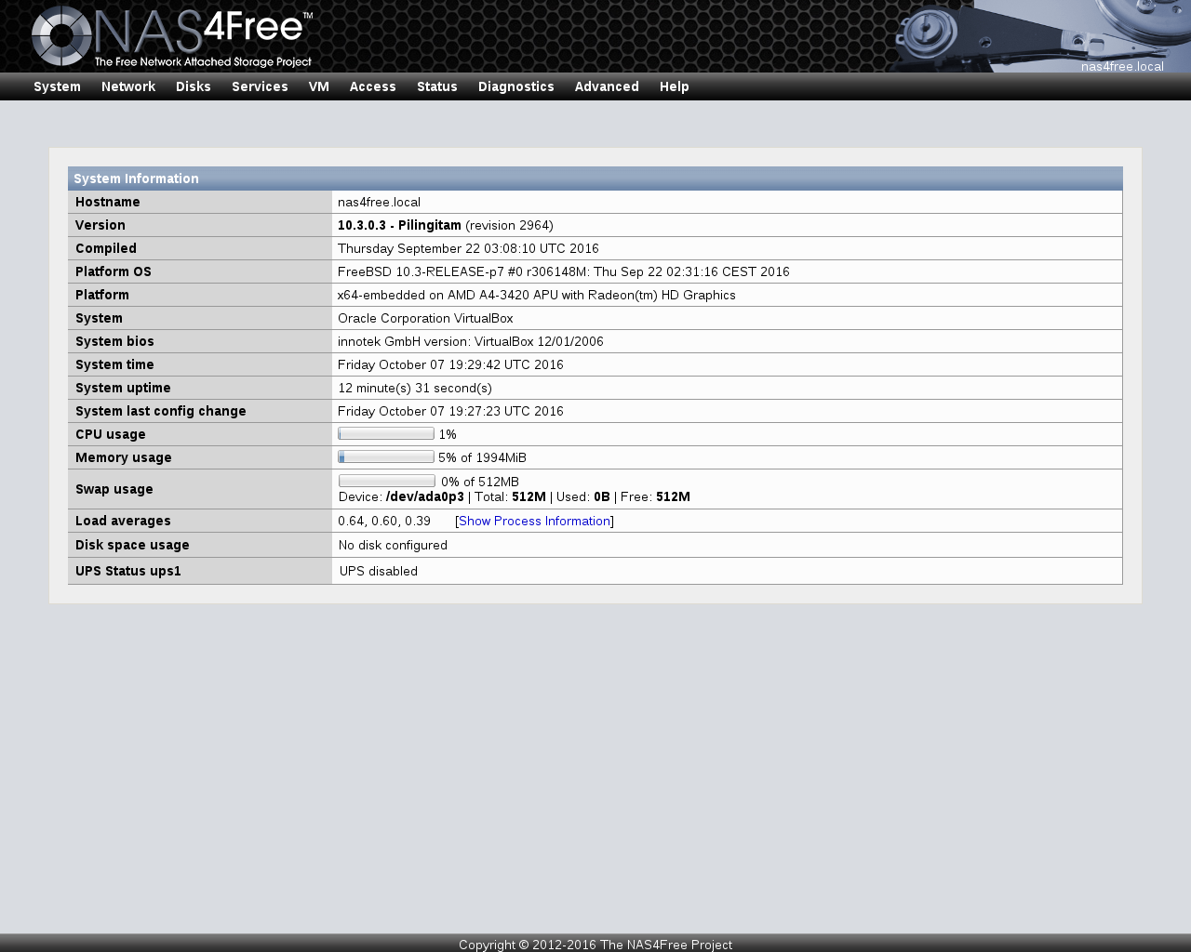Click uptime value 12 minute(s) 31 second(s)
This screenshot has width=1191, height=952.
click(415, 388)
